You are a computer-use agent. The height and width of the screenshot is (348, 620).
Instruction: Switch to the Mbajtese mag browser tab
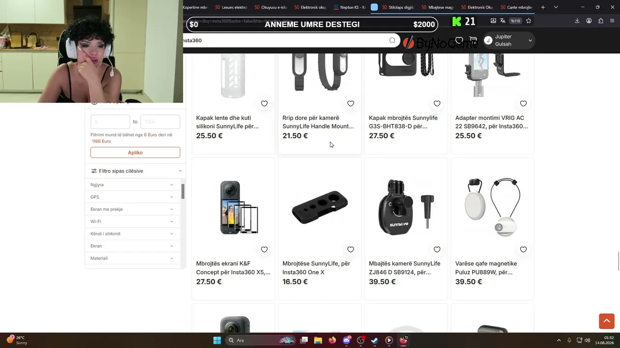438,7
